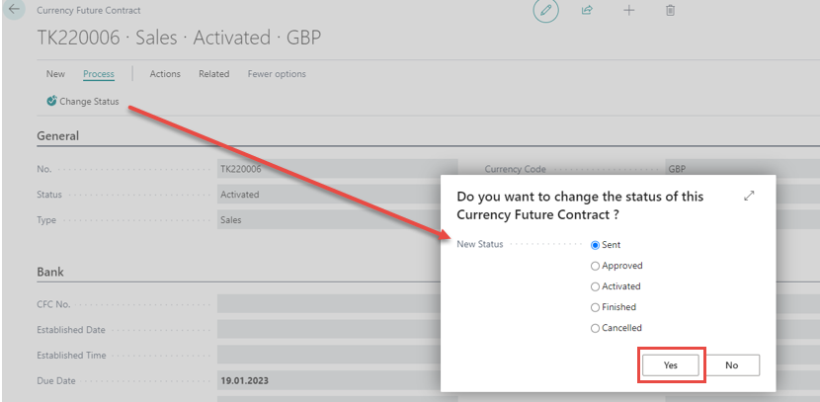This screenshot has height=402, width=820.
Task: Select the Sent status option
Action: tap(596, 245)
